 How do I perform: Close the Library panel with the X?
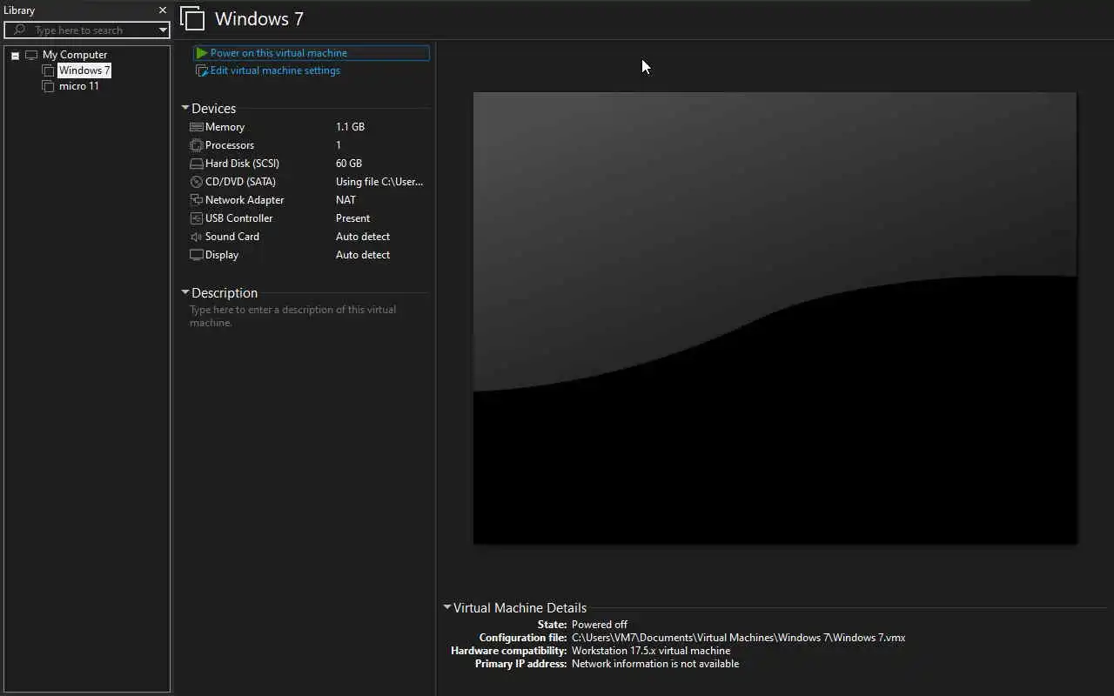point(163,10)
